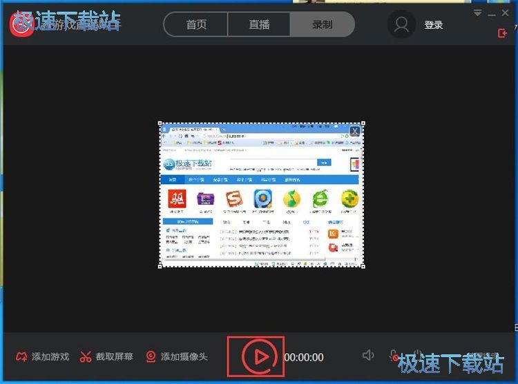
Task: Start recording with the red play button
Action: pyautogui.click(x=259, y=356)
